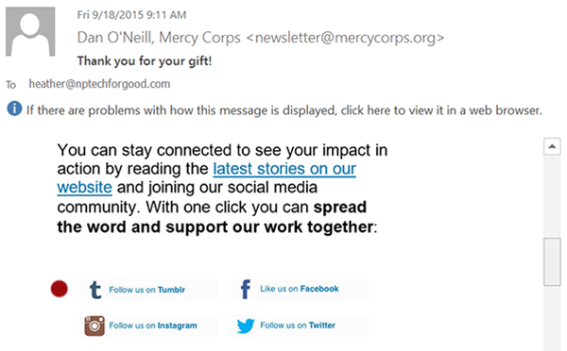Click the 'Follow us on Twitter' text
The width and height of the screenshot is (567, 351).
[298, 325]
